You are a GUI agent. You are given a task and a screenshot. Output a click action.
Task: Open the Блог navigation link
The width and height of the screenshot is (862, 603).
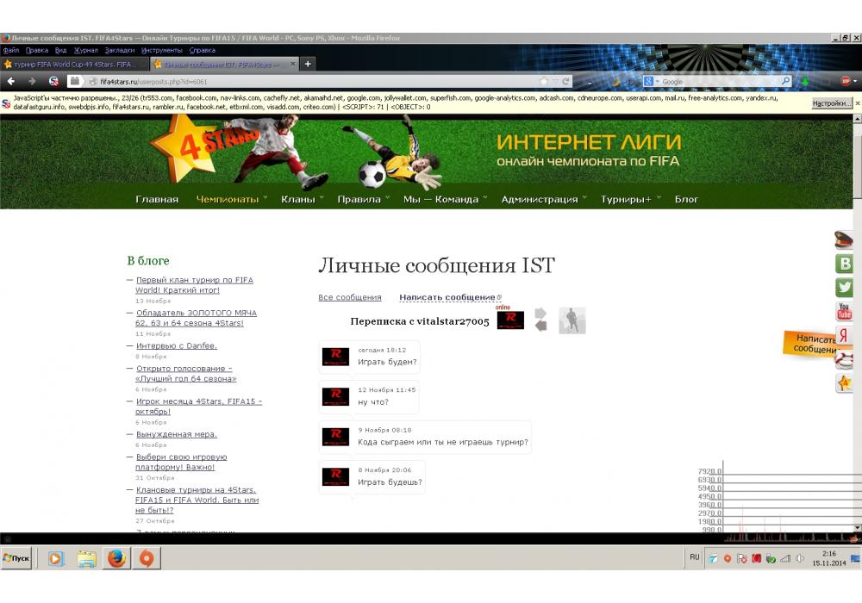click(686, 199)
